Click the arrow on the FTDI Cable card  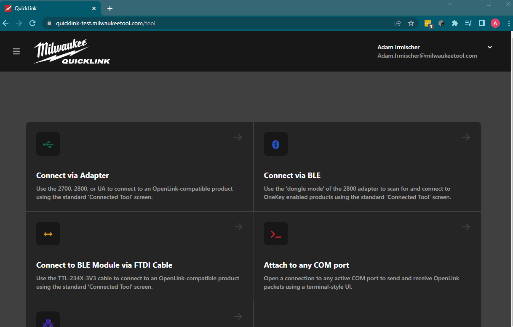pyautogui.click(x=238, y=227)
